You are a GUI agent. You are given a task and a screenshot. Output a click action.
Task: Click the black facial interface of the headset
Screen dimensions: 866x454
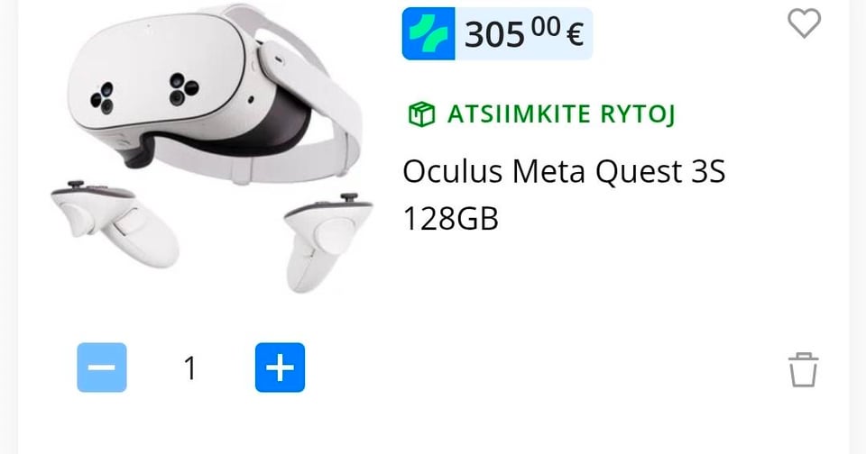(260, 135)
